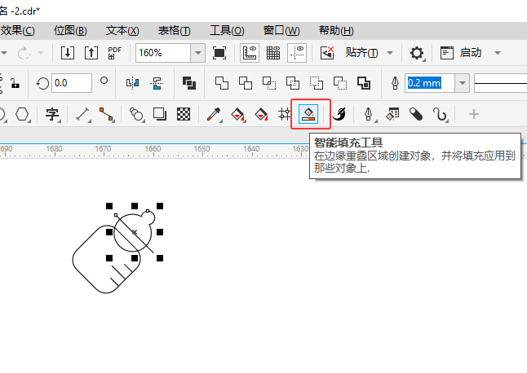Mirror the selection horizontally
Screen dimensions: 527x373
point(132,83)
